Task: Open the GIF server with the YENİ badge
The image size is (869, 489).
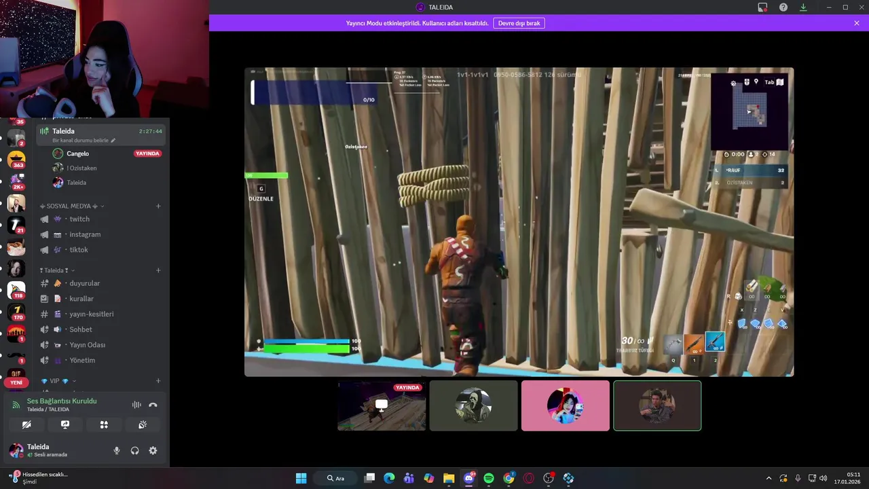Action: pyautogui.click(x=16, y=377)
